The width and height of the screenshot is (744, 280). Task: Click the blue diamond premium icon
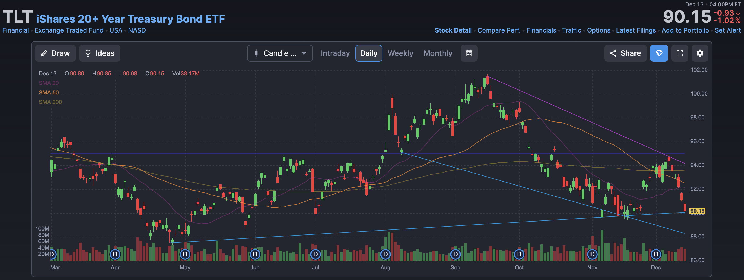click(x=659, y=53)
